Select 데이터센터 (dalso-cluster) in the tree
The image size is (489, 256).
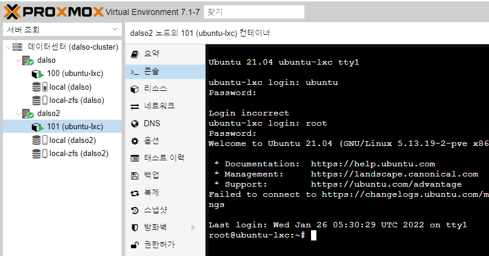click(73, 47)
